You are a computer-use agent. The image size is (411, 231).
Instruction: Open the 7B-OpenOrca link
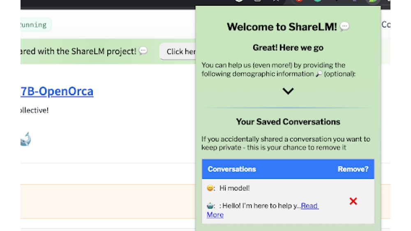[57, 91]
